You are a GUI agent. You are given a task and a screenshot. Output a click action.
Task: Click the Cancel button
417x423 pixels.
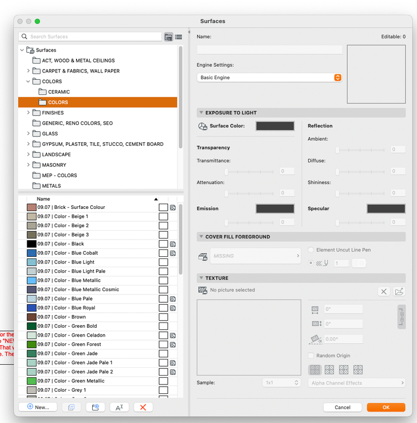342,407
